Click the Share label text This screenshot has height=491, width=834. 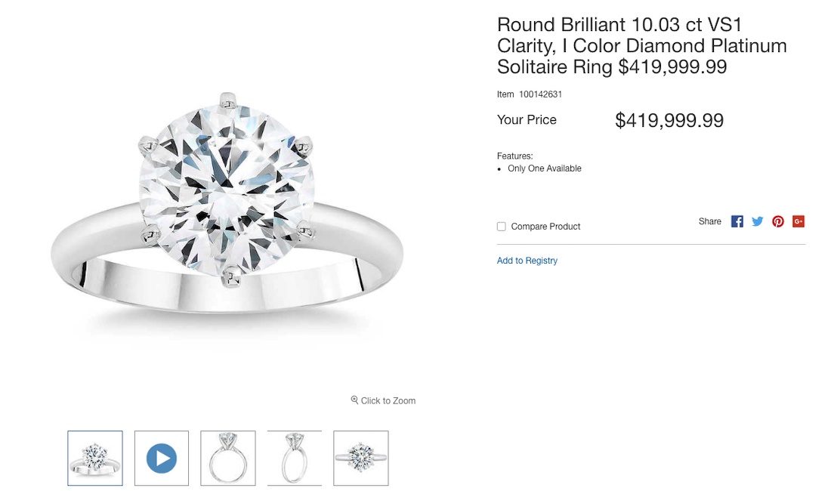pyautogui.click(x=710, y=221)
